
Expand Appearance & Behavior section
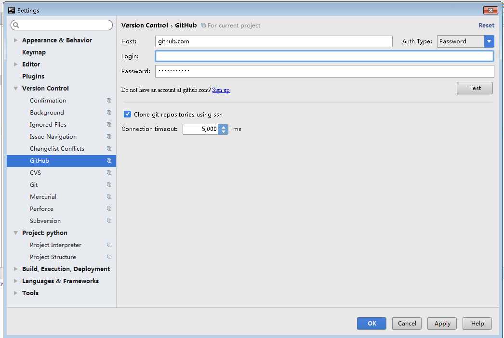point(15,40)
